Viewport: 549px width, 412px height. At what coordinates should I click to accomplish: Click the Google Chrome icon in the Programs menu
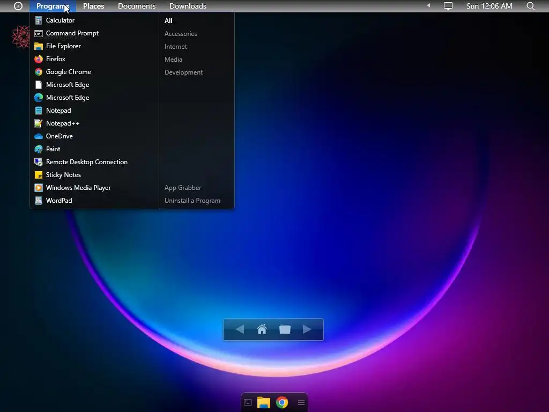(x=39, y=72)
